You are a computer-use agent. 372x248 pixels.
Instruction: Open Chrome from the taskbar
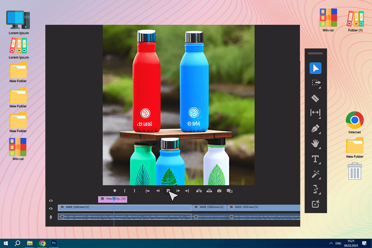pyautogui.click(x=42, y=243)
